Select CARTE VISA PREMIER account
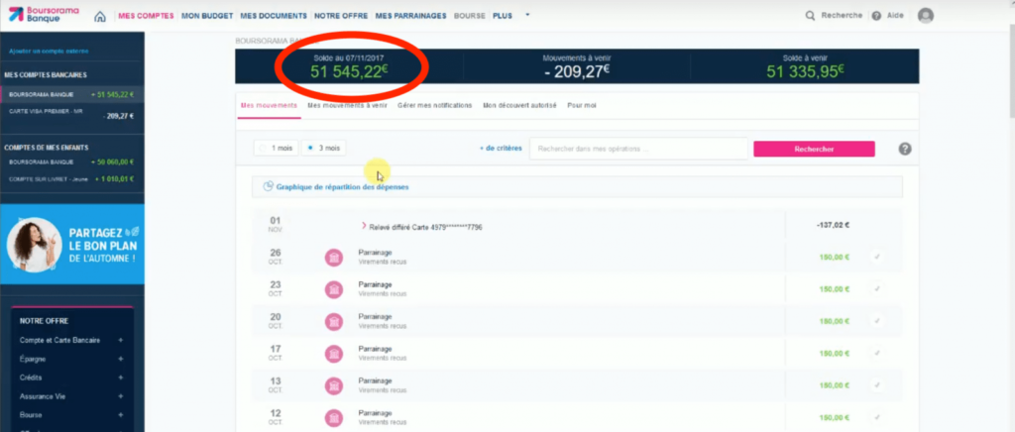1015x432 pixels. pos(71,114)
